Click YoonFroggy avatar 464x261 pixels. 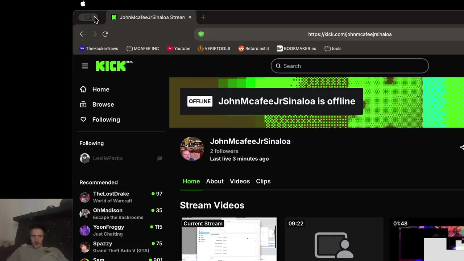85,231
